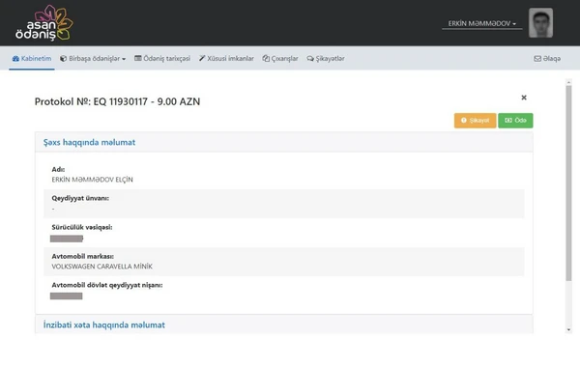
Task: Open the ERKİN MƏMMƏDOV user menu
Action: pyautogui.click(x=482, y=23)
